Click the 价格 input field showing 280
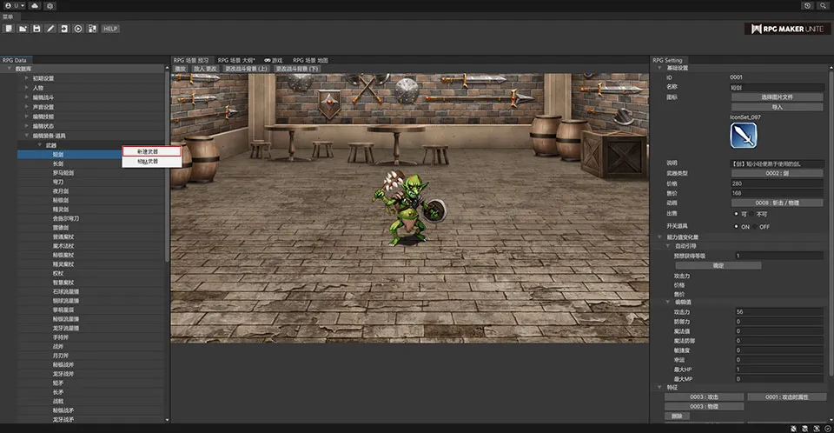The height and width of the screenshot is (433, 834). click(x=778, y=183)
